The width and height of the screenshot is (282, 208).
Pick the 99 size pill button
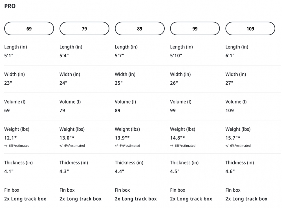click(195, 29)
